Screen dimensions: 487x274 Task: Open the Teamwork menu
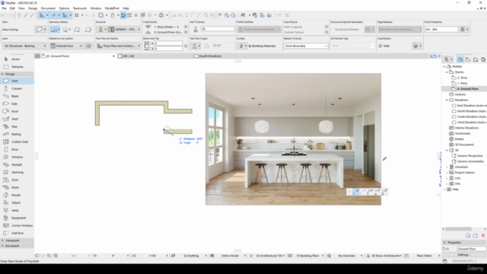tap(80, 8)
